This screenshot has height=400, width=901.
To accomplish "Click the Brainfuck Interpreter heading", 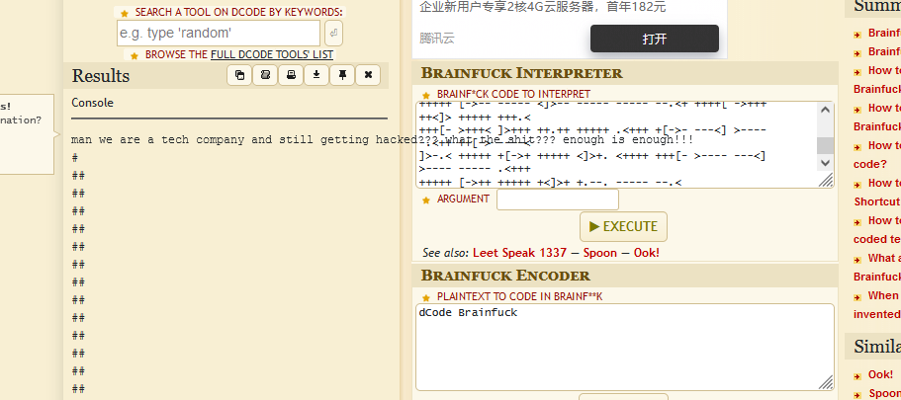I will [522, 73].
